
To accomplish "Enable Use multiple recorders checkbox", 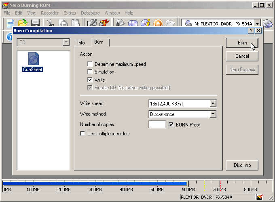I will [83, 134].
